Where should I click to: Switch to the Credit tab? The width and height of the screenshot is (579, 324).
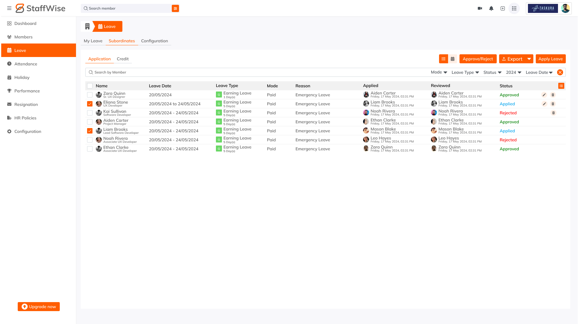pyautogui.click(x=123, y=59)
